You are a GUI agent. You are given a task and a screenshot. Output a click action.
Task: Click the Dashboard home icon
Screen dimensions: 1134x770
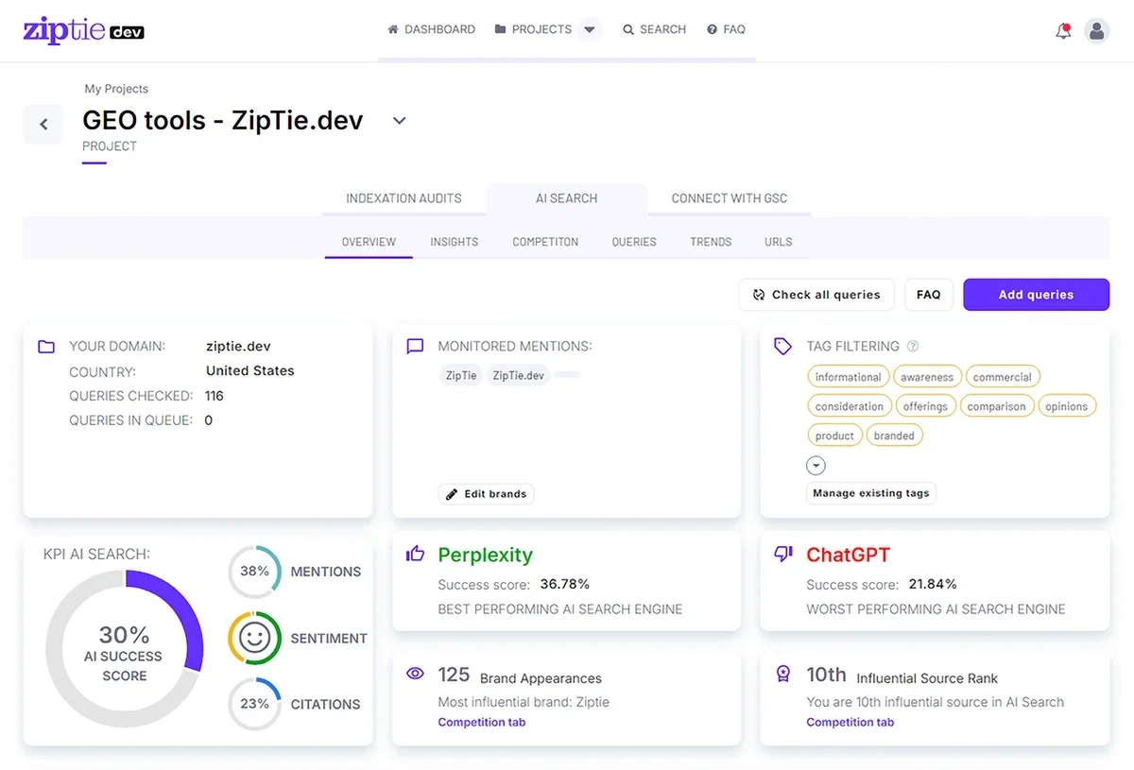click(x=393, y=29)
